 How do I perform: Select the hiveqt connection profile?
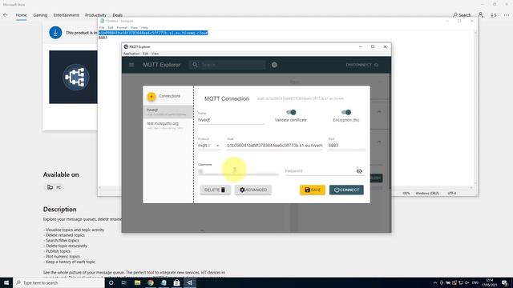[x=168, y=112]
